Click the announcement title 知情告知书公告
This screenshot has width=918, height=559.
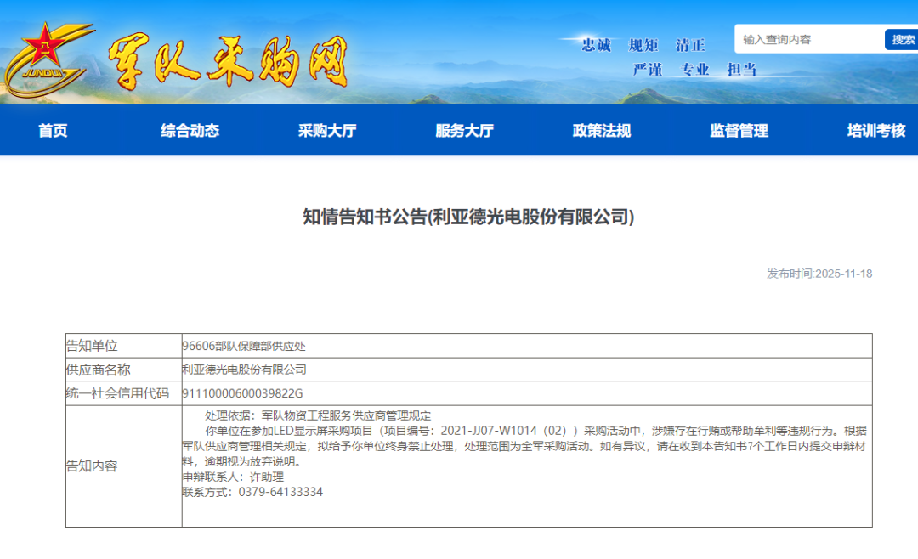pos(459,218)
